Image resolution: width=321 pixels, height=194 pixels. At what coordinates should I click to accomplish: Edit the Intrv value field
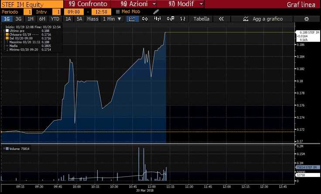coord(57,12)
